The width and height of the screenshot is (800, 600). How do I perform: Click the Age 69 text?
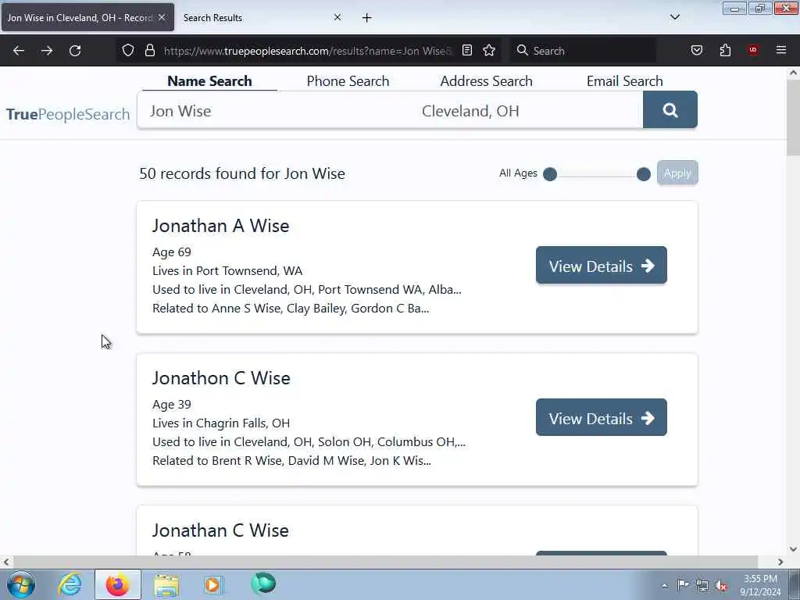171,252
